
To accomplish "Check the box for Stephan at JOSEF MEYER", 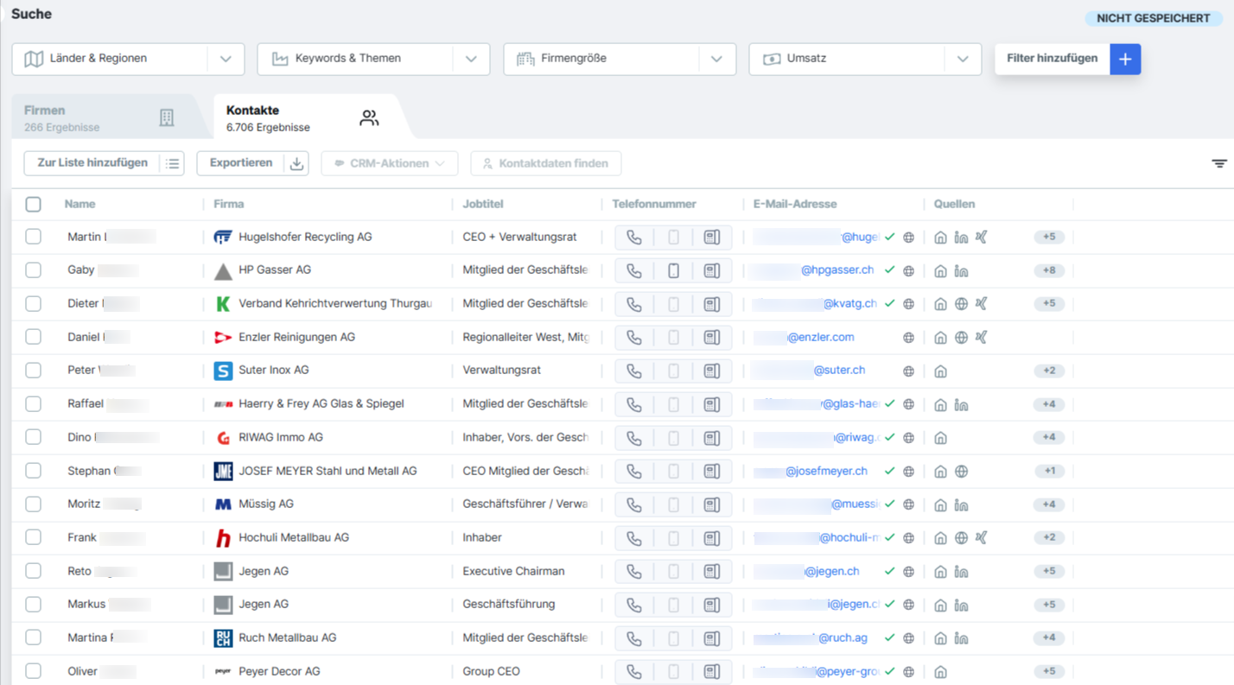I will click(x=33, y=471).
